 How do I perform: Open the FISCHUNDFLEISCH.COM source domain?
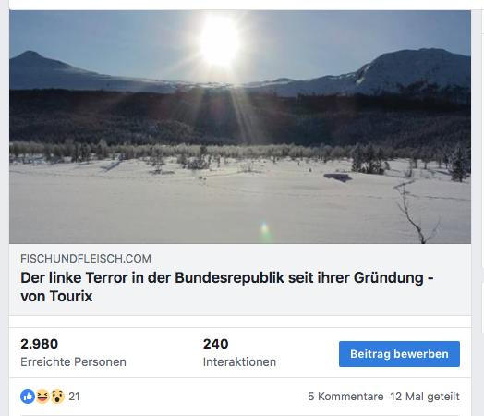[86, 259]
